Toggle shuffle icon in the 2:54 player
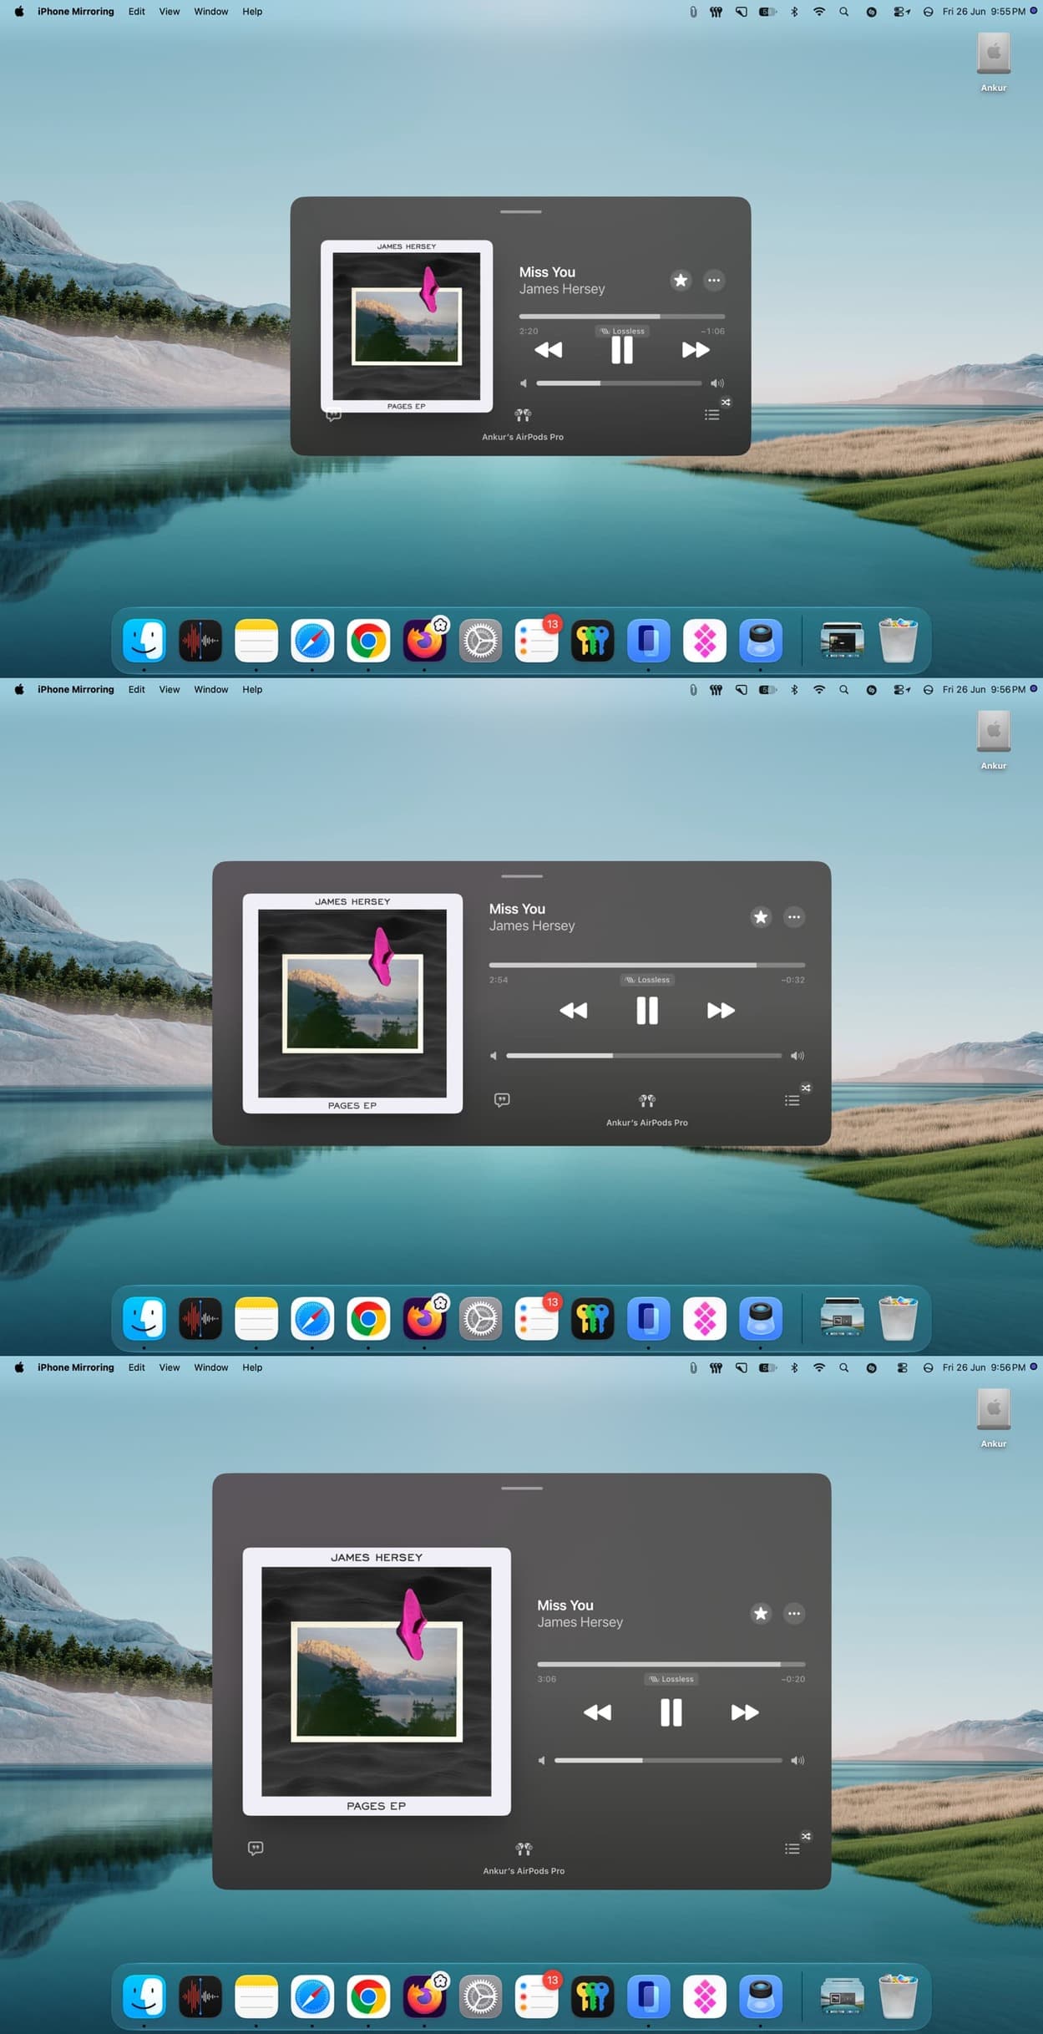The image size is (1043, 2034). point(806,1088)
